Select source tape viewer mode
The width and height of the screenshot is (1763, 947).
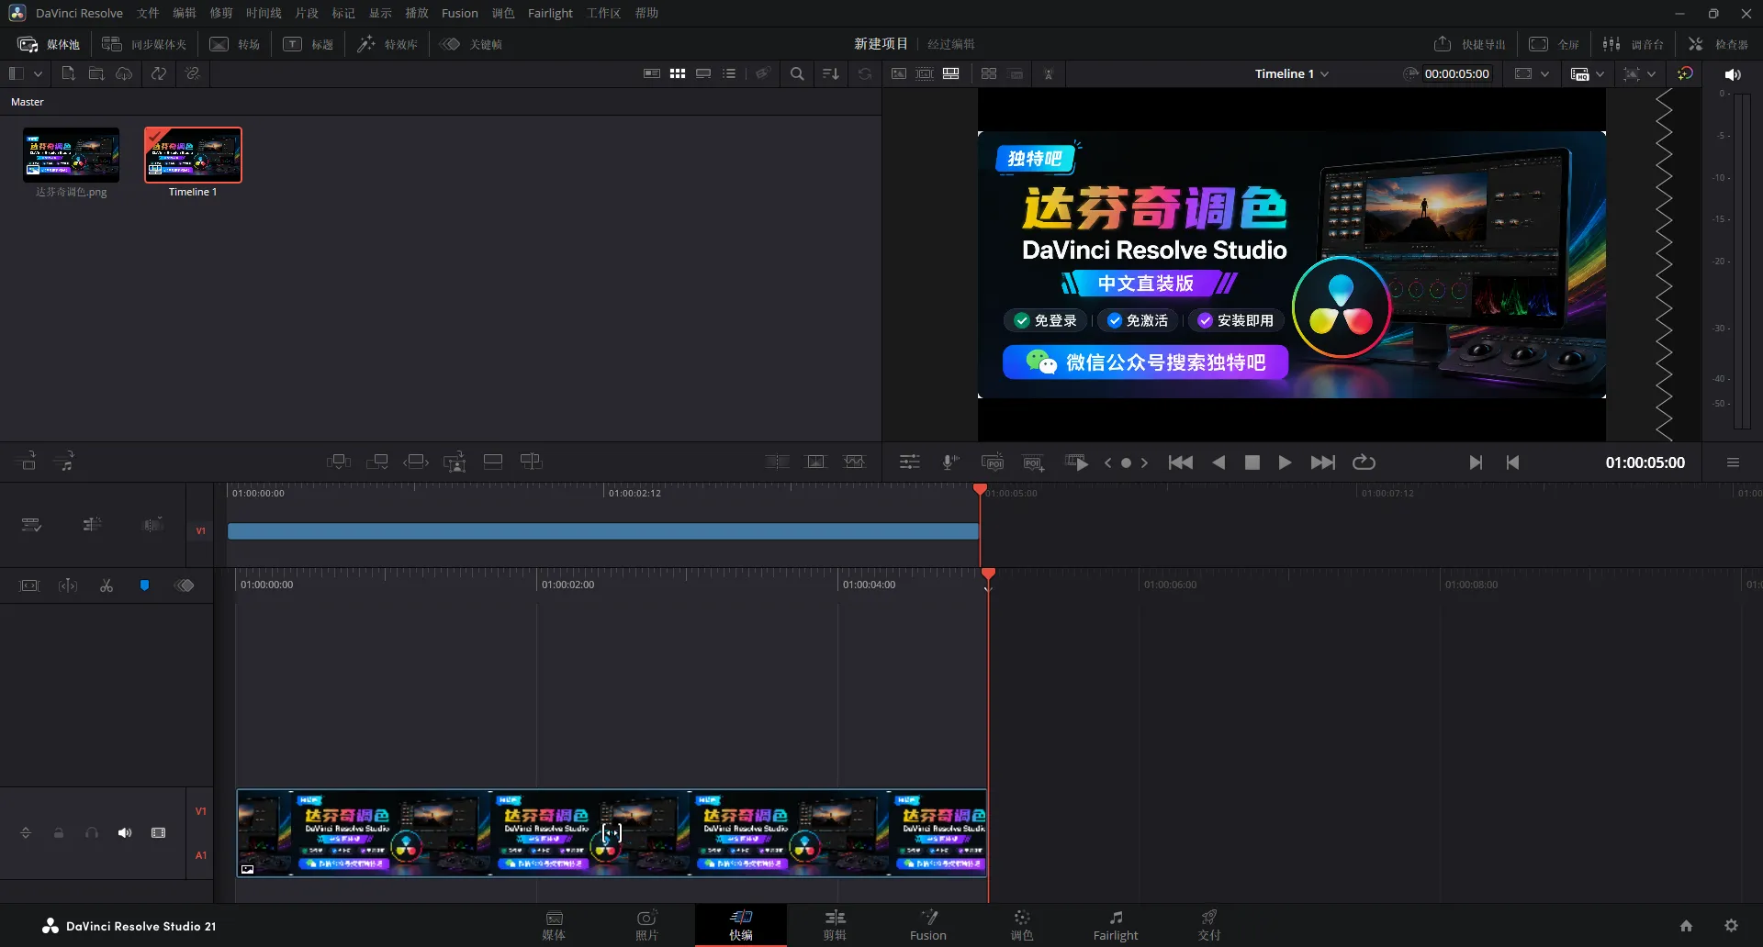925,73
